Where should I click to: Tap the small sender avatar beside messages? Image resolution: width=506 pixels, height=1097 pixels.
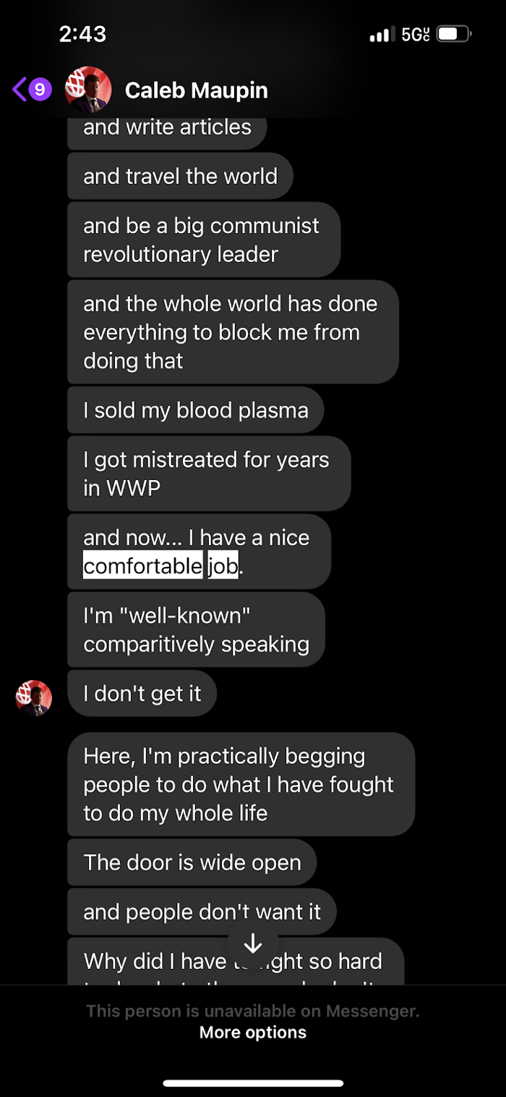34,699
